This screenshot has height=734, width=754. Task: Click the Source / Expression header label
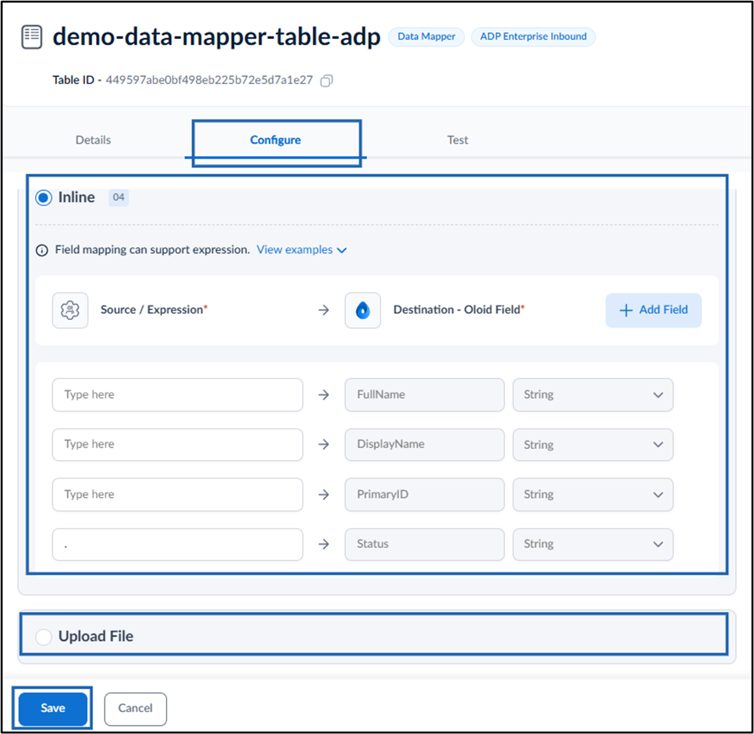[x=154, y=310]
